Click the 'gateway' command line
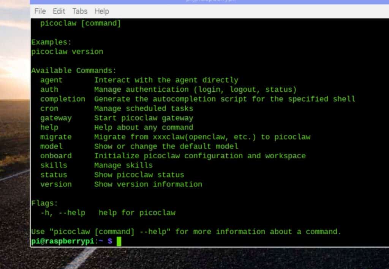This screenshot has height=269, width=389. click(x=56, y=118)
